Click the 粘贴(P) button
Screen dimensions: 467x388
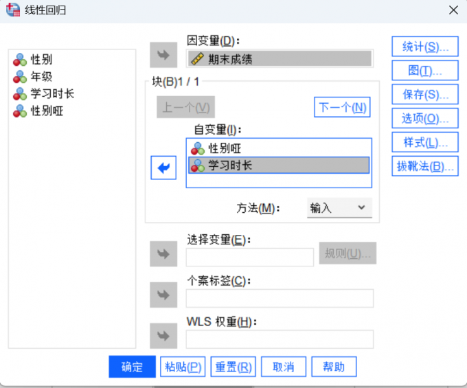(x=183, y=367)
